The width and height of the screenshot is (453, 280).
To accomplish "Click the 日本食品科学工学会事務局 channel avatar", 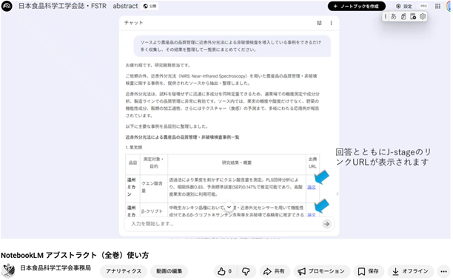I will (x=8, y=270).
